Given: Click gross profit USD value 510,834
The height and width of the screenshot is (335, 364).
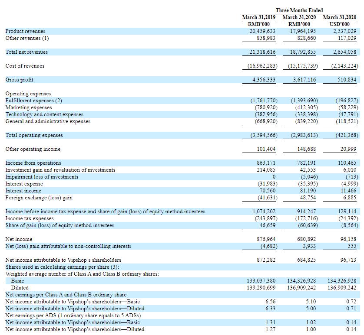Looking at the screenshot, I should pyautogui.click(x=347, y=80).
